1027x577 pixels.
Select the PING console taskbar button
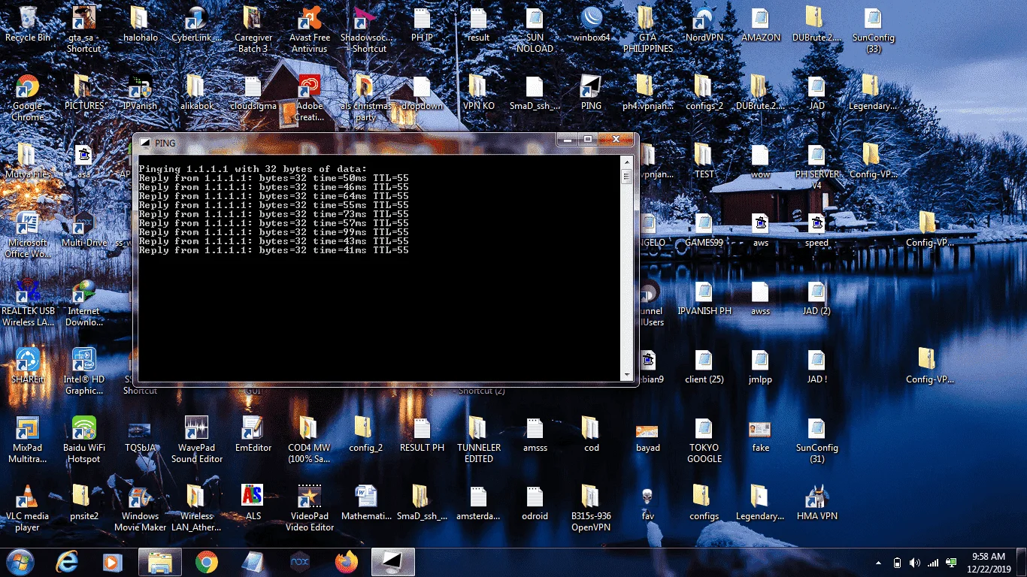(393, 562)
